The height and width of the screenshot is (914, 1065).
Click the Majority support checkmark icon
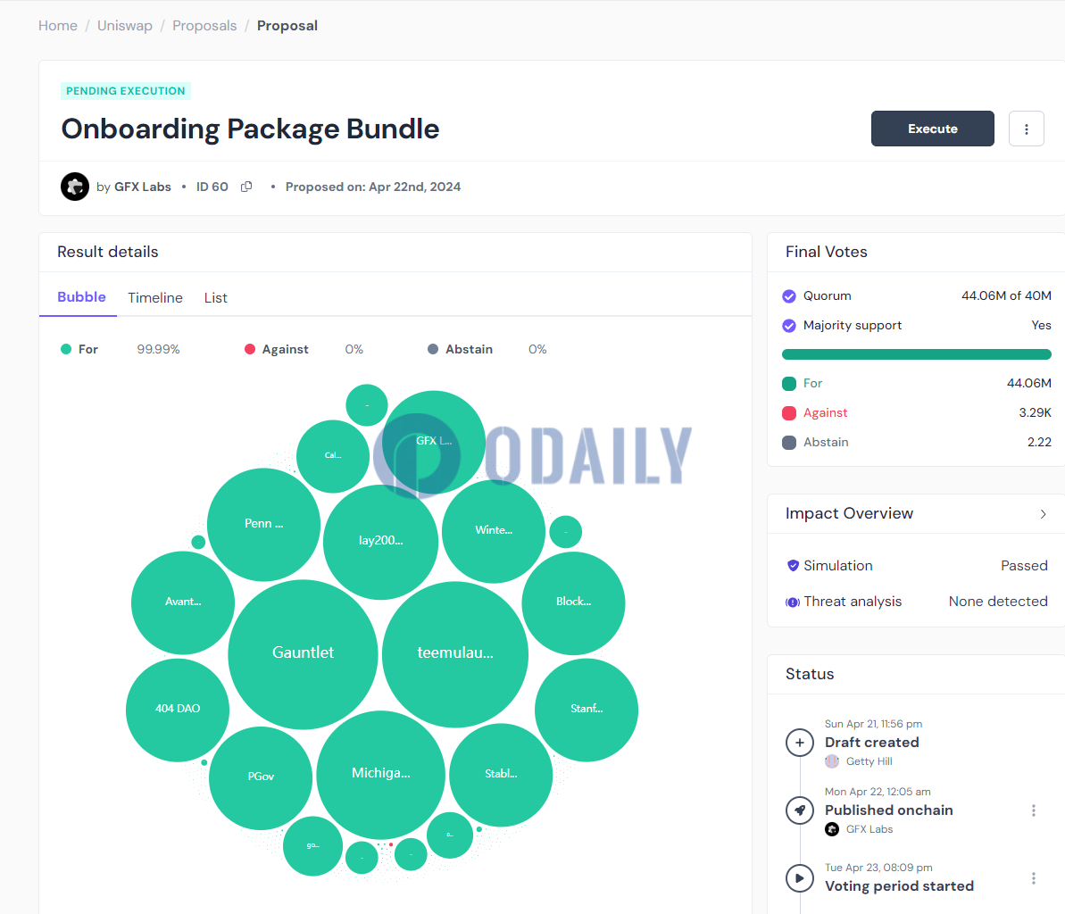tap(789, 326)
